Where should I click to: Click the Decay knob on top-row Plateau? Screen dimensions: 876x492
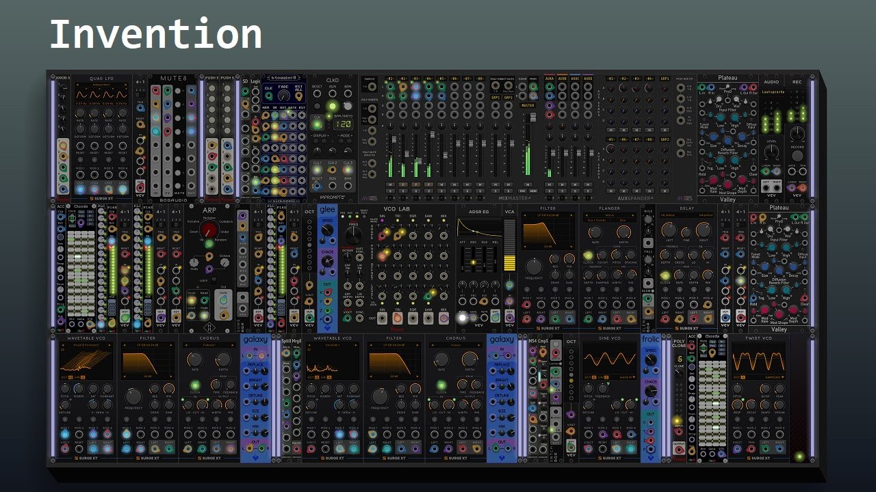(x=743, y=136)
